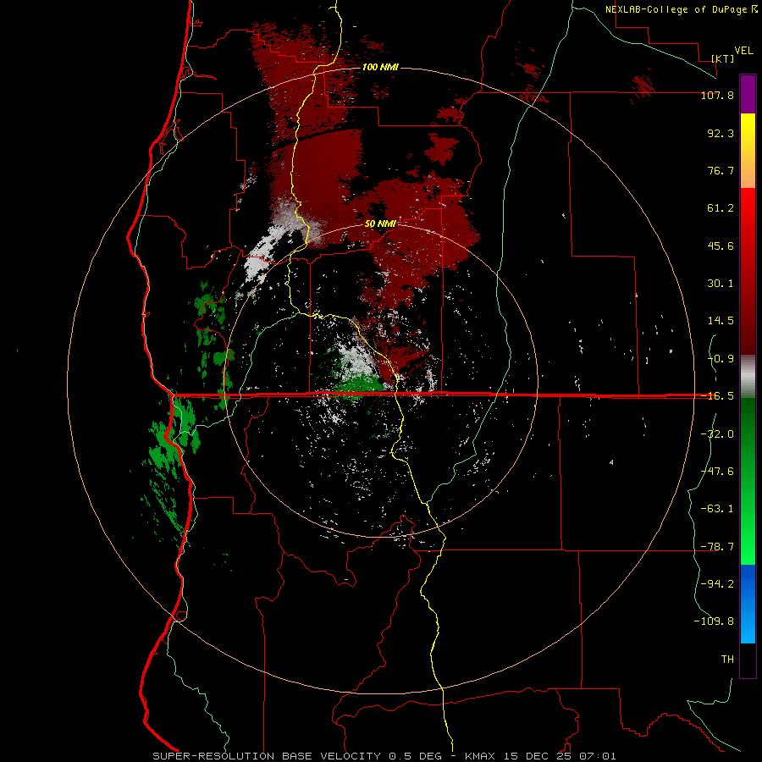Image resolution: width=762 pixels, height=762 pixels.
Task: Click the -94.2 velocity scale value
Action: pos(717,583)
